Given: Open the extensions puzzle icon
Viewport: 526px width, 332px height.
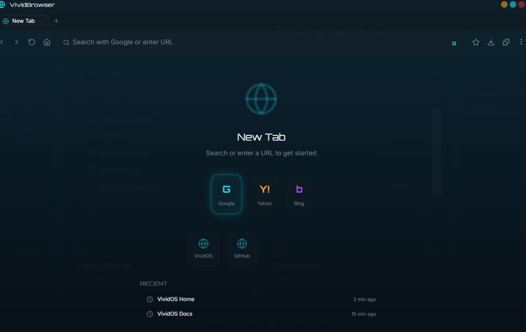Looking at the screenshot, I should [x=506, y=42].
